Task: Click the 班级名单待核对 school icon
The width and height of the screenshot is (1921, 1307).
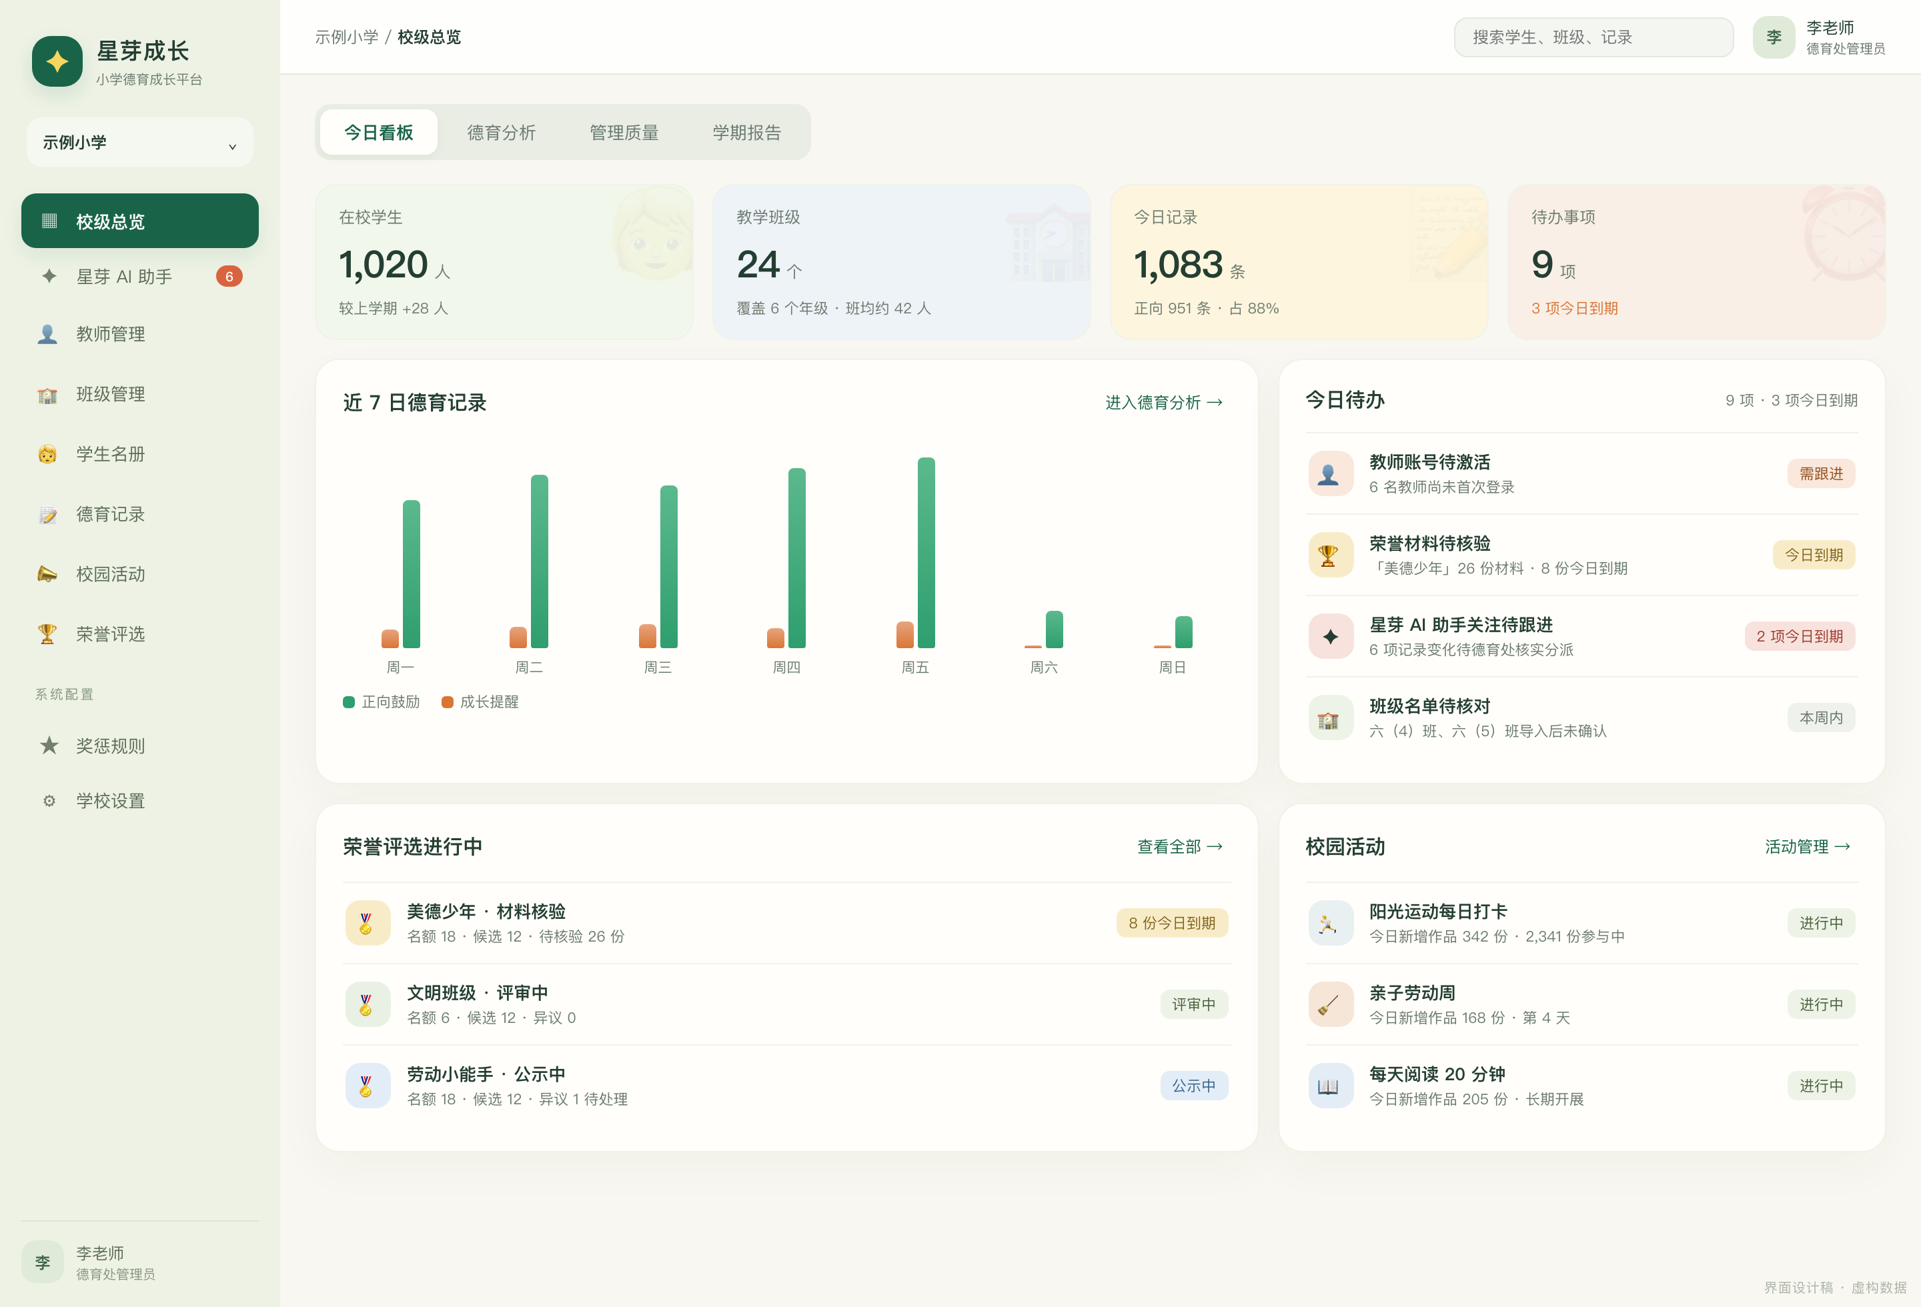Action: (1330, 717)
